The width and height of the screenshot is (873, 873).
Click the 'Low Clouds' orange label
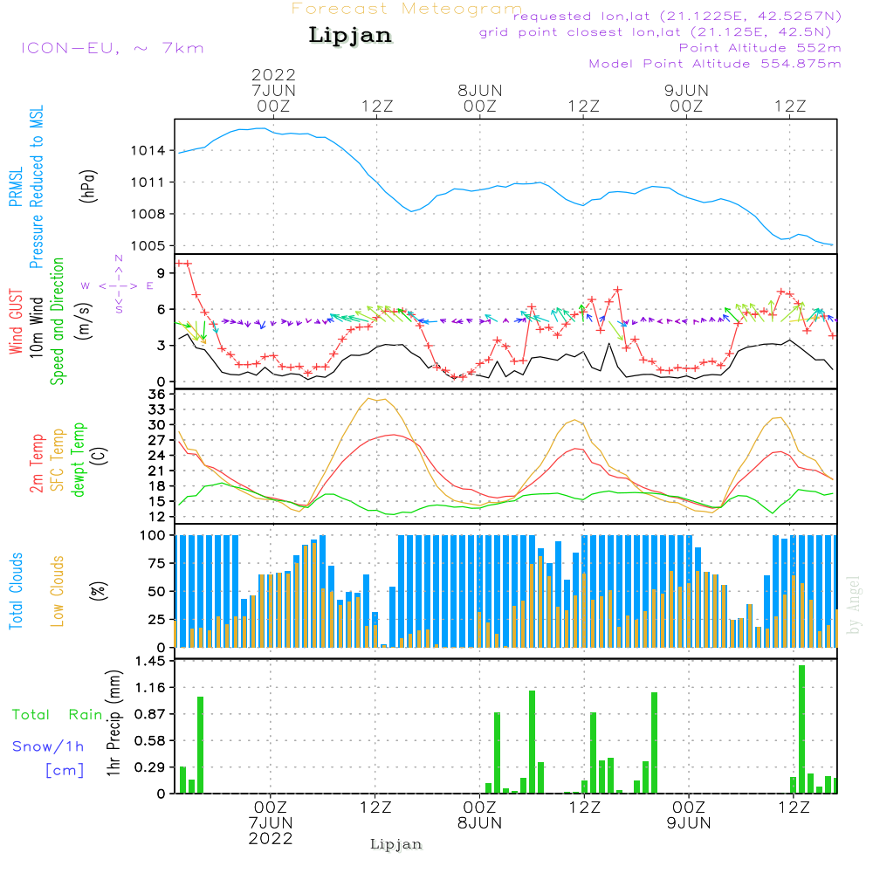58,591
